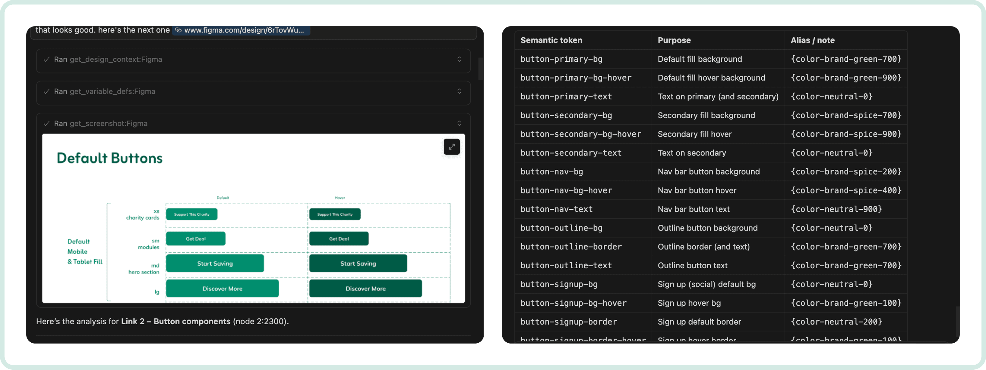Click the left chat panel scrollbar
The image size is (986, 370).
pos(481,69)
